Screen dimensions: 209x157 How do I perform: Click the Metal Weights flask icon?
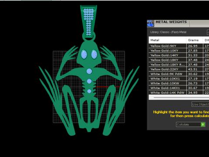point(150,24)
